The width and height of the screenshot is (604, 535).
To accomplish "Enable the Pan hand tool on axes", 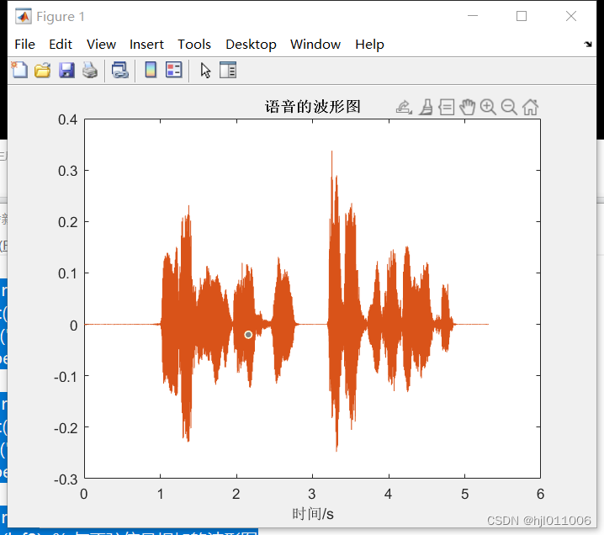I will pyautogui.click(x=468, y=107).
